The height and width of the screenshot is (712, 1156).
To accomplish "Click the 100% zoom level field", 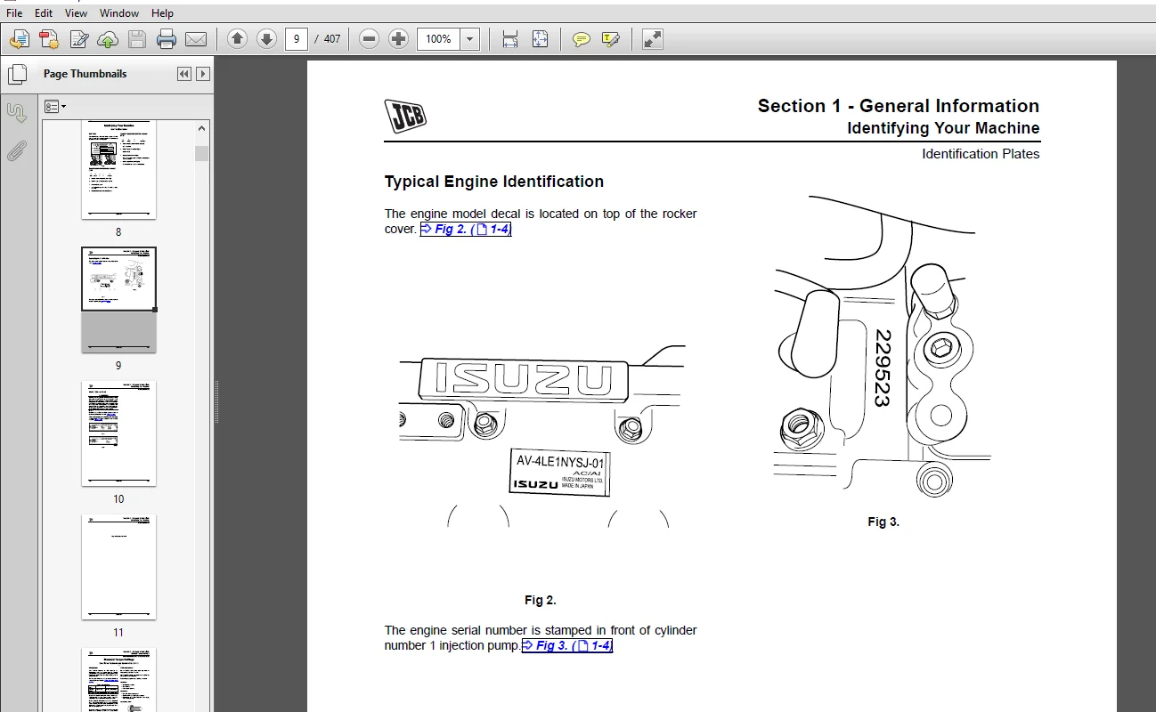I will [438, 39].
